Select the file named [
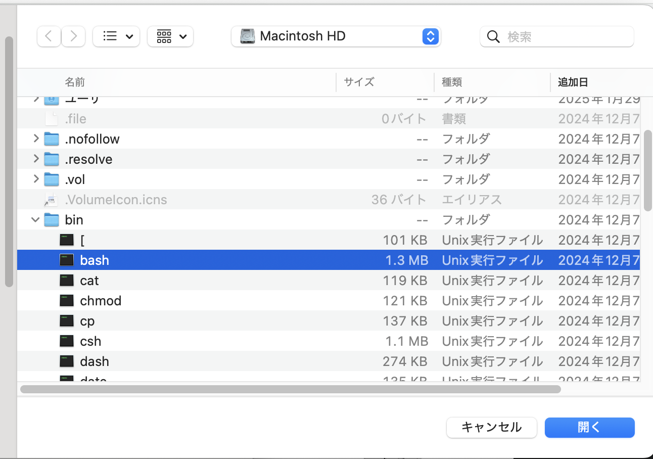The image size is (653, 459). 82,240
